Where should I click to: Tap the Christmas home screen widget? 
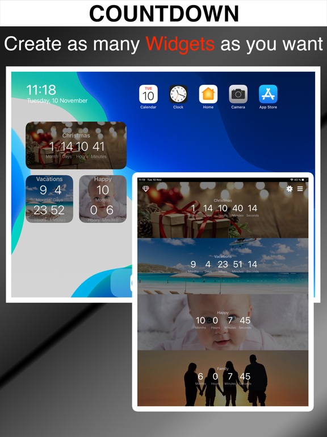point(76,145)
